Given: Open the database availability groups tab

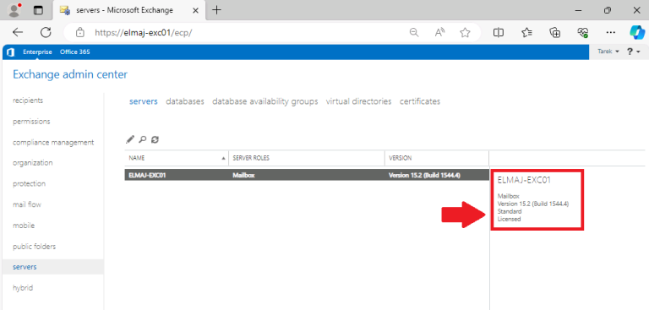Looking at the screenshot, I should coord(265,101).
